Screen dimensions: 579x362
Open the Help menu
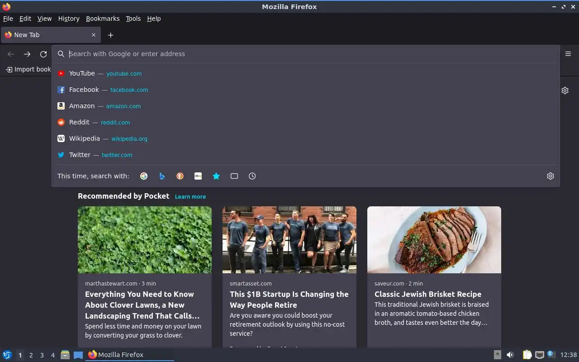(154, 19)
